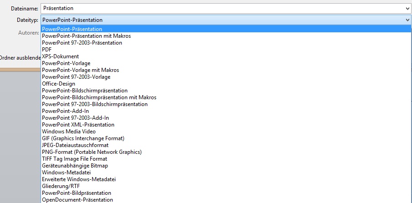Select PowerPoint 97-2003-Präsentation format
Image resolution: width=412 pixels, height=203 pixels.
pos(226,42)
